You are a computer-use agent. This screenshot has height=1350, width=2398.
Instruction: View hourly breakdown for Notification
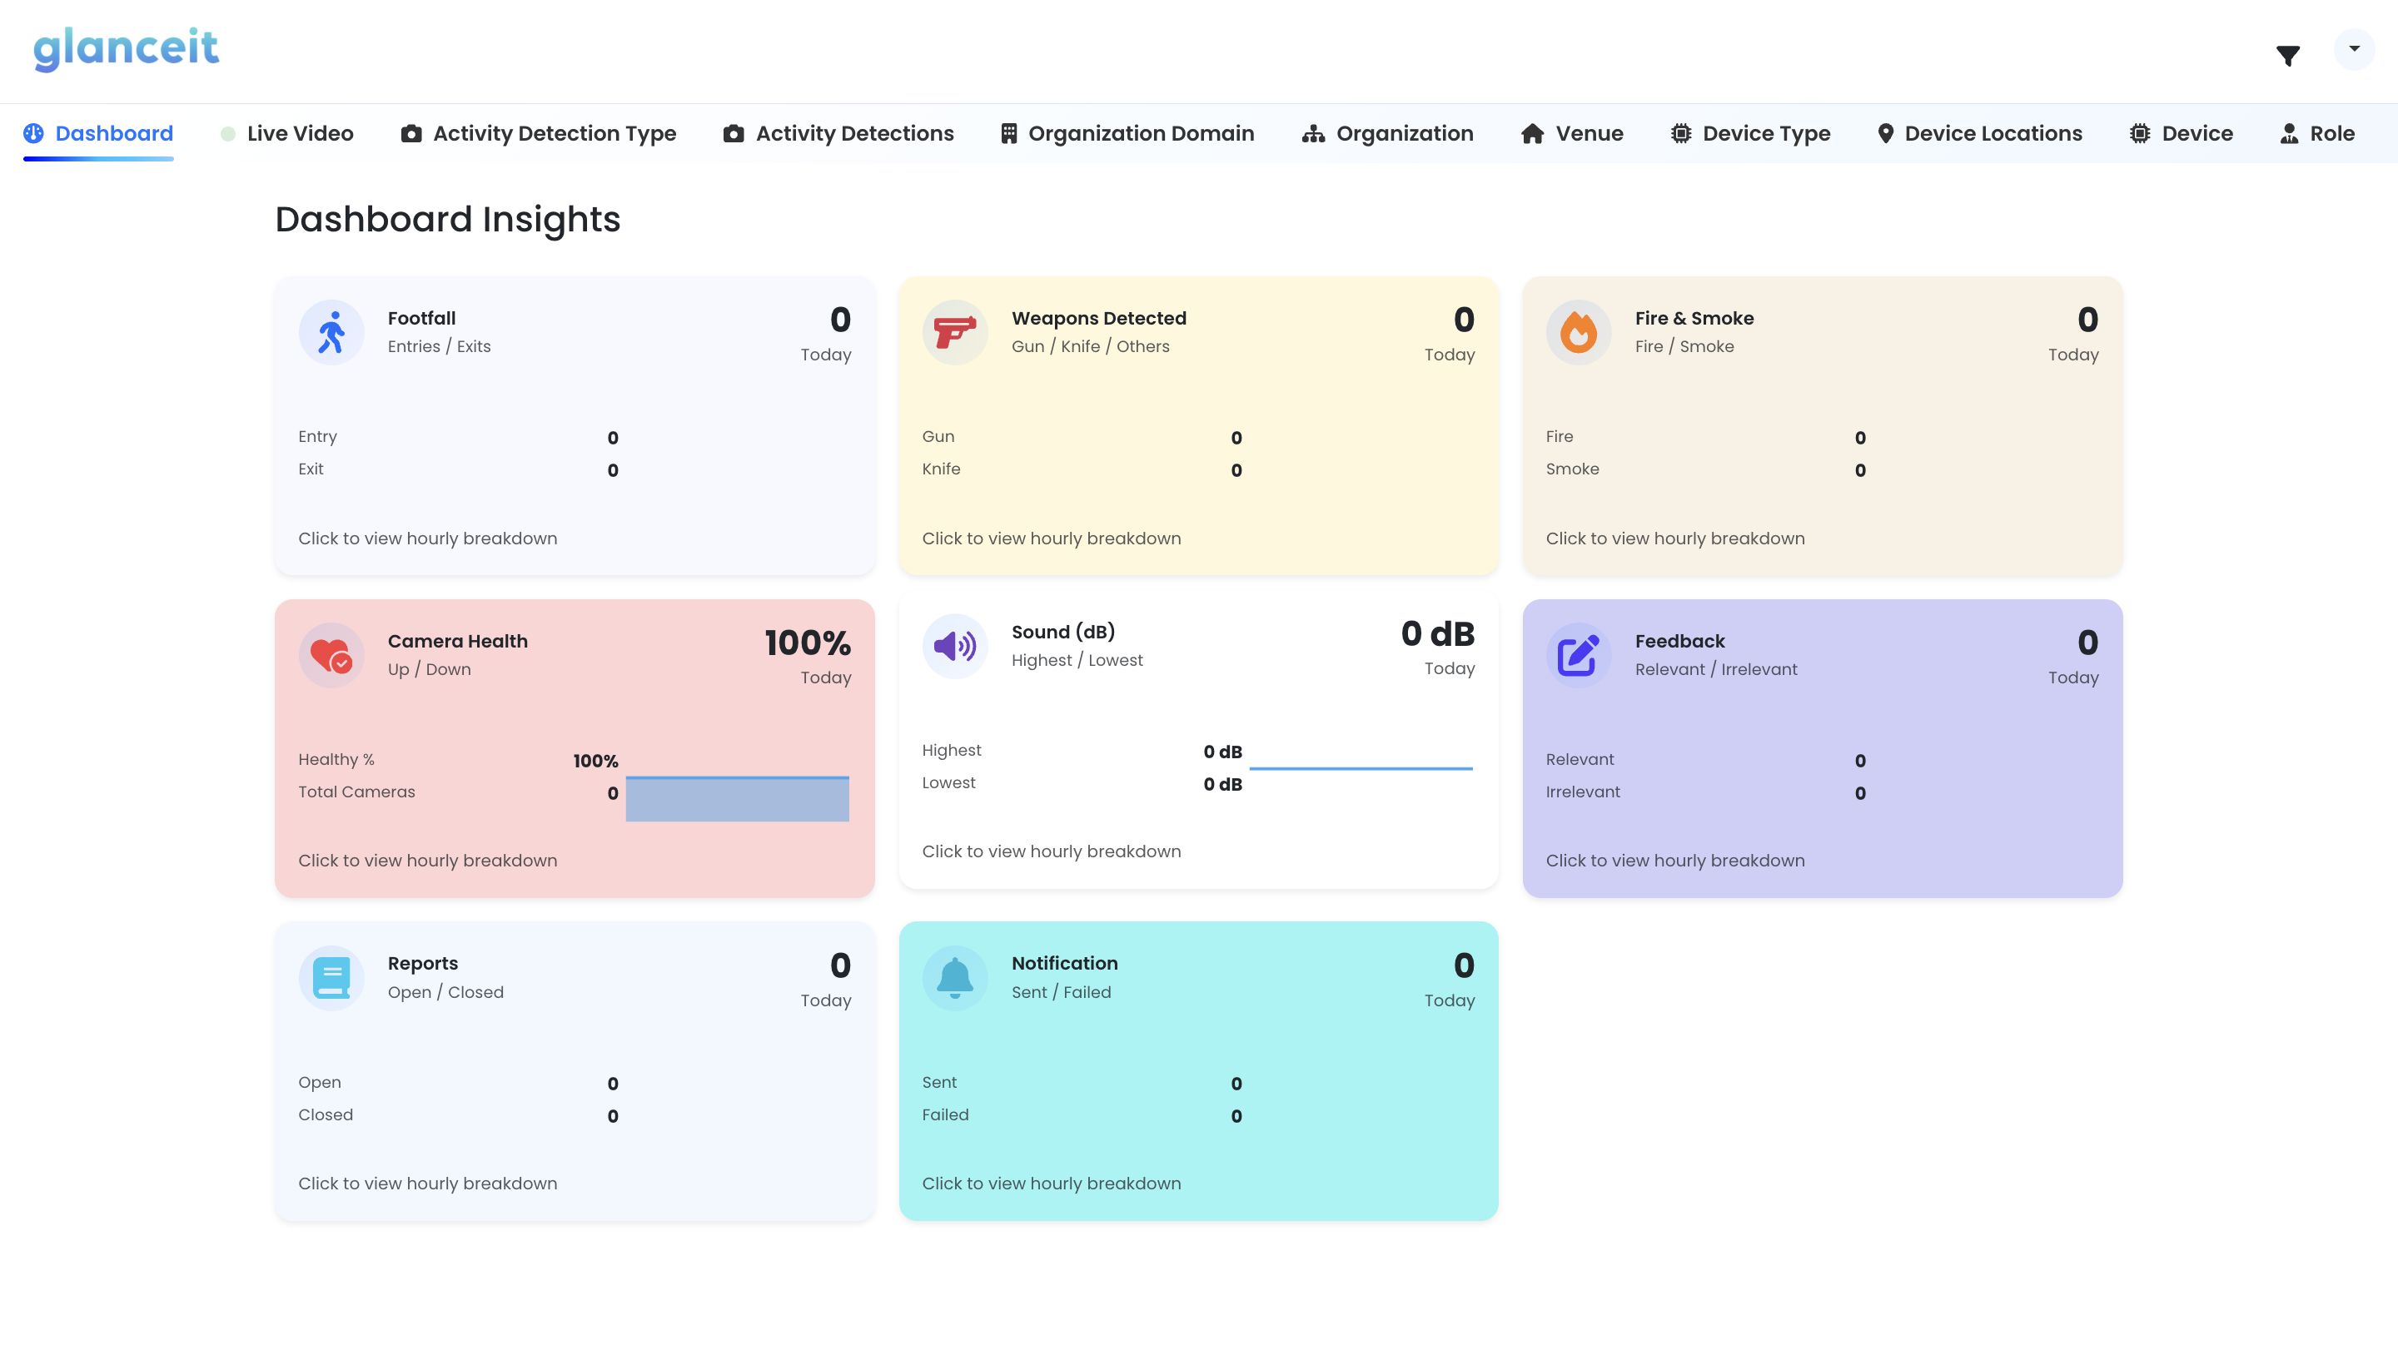(1051, 1183)
